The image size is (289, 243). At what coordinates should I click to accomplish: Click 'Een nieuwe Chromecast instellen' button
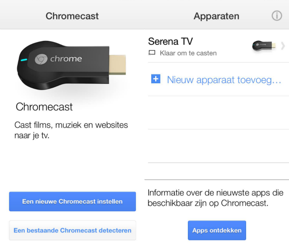pos(72,202)
